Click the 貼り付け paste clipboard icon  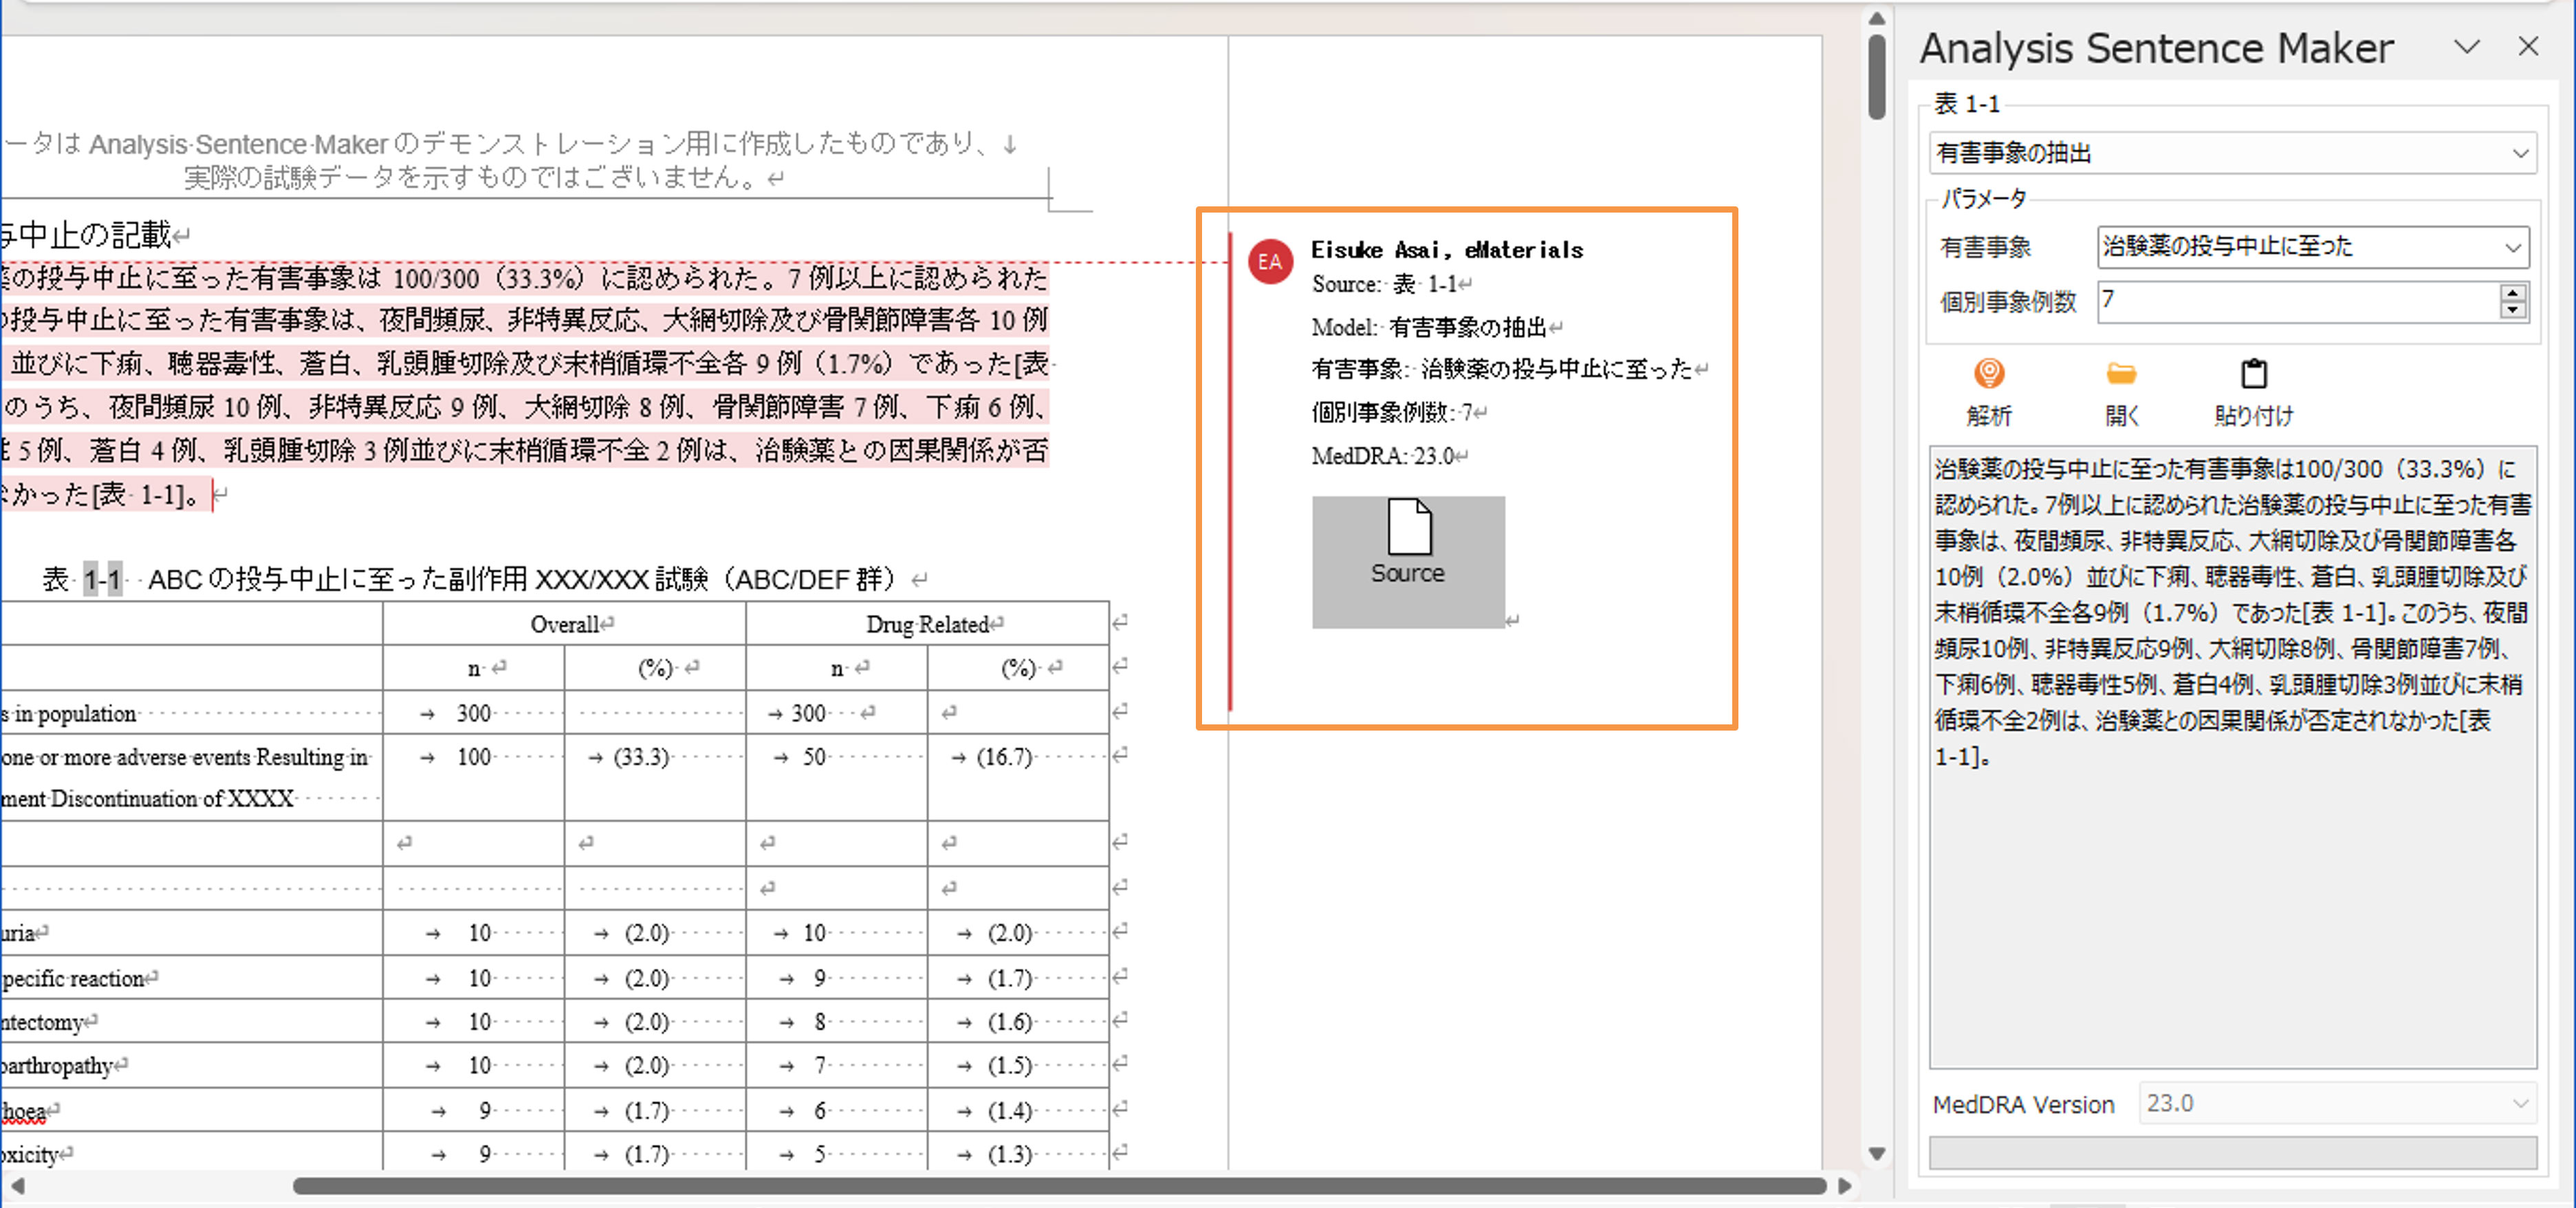click(x=2253, y=375)
